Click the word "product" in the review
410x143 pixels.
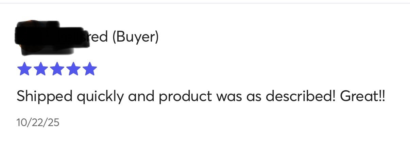click(185, 97)
